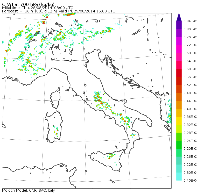The width and height of the screenshot is (197, 194).
Task: Select the green band between 0.24E-03 and 0.28E-03
Action: [179, 137]
